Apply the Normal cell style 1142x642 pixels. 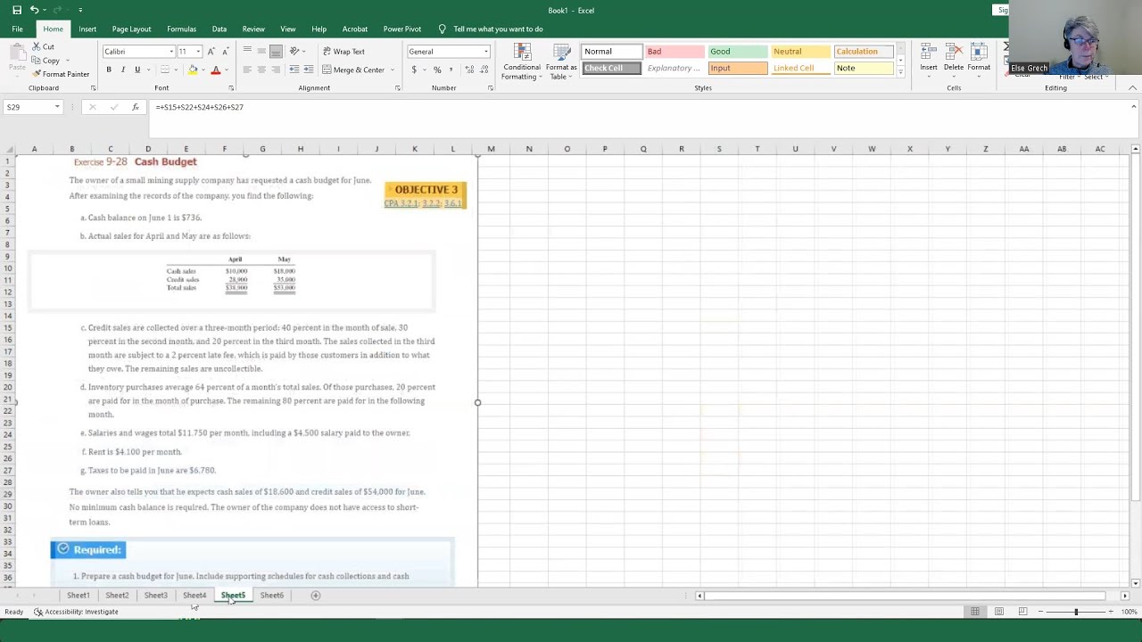(611, 52)
